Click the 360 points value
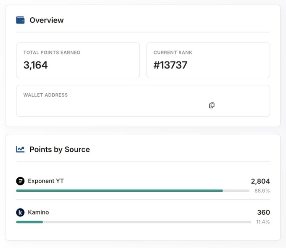 coord(263,212)
